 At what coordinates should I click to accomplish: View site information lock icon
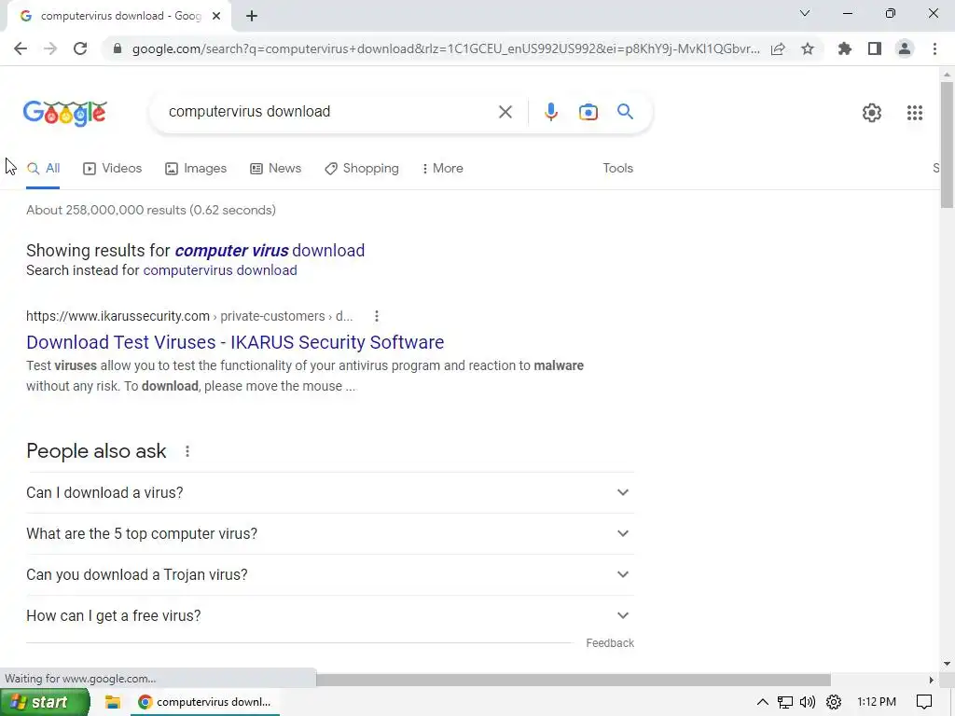118,48
